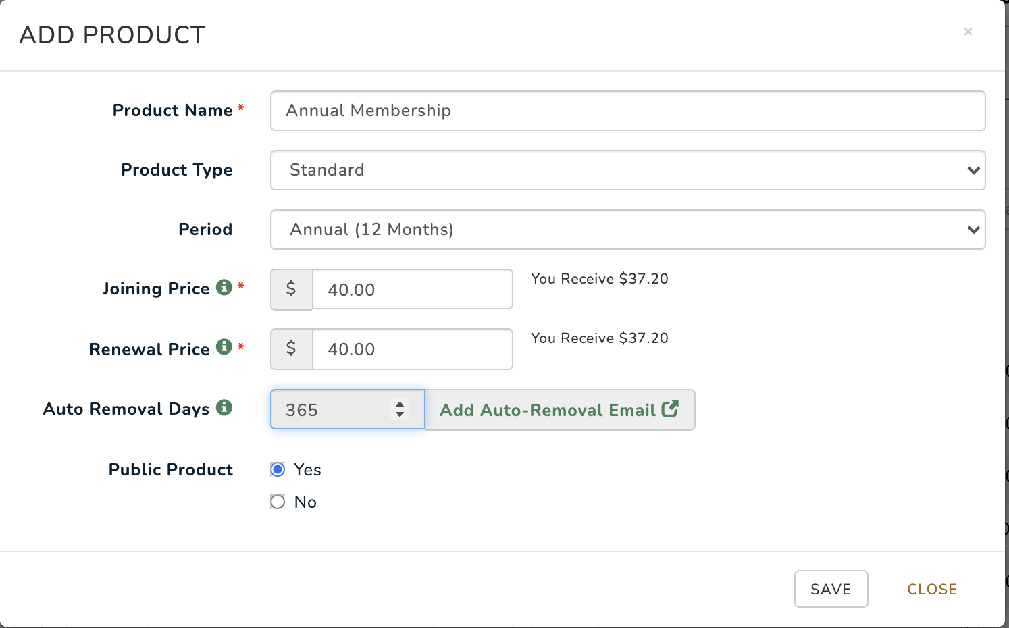This screenshot has height=628, width=1009.
Task: Open the Product Type dropdown
Action: (x=627, y=170)
